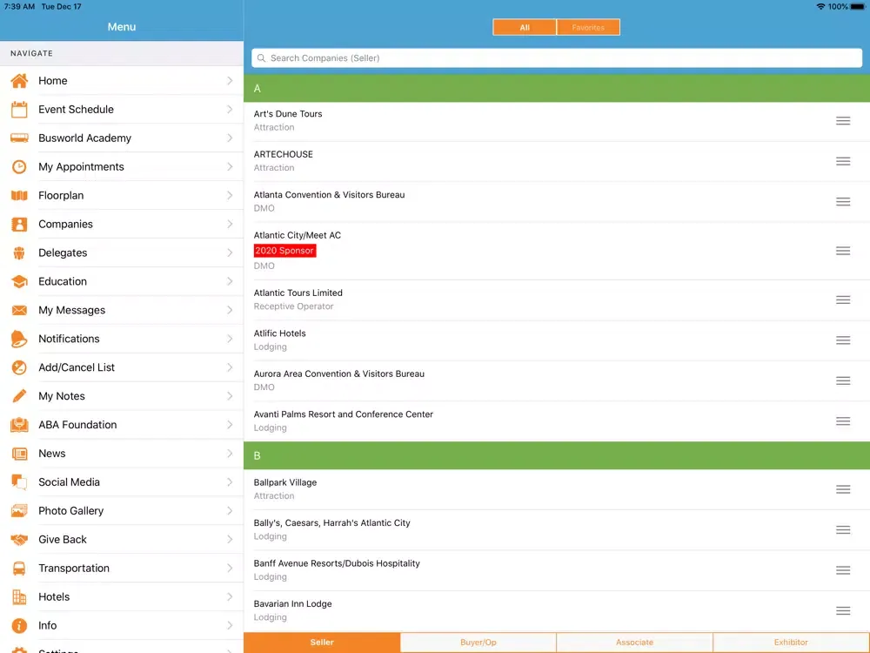870x653 pixels.
Task: Expand Hotels chevron arrow
Action: click(x=230, y=597)
